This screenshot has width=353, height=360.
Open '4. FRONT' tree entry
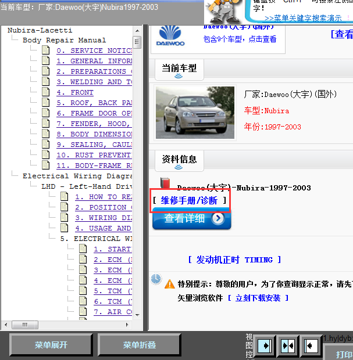[x=75, y=92]
